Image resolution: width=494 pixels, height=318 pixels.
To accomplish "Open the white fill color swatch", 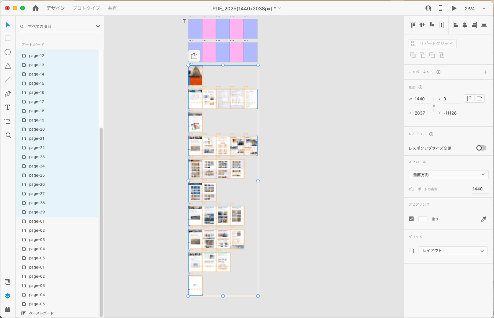I will (422, 219).
